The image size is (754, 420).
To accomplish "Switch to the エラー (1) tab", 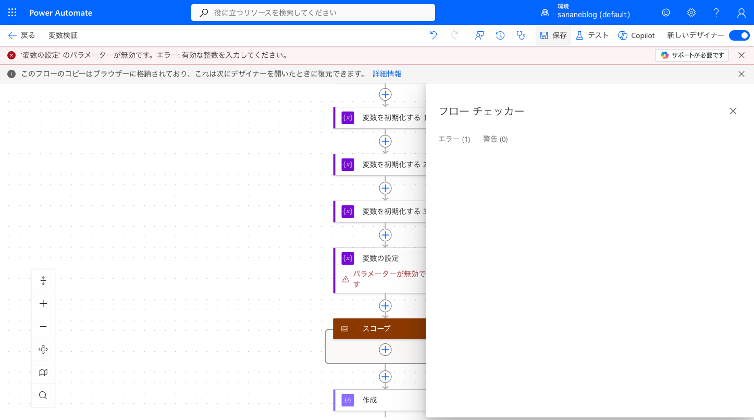I will click(x=454, y=139).
